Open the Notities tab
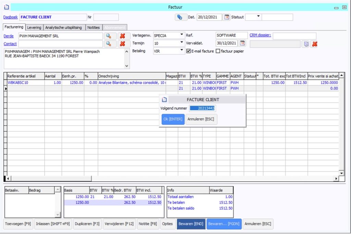This screenshot has width=351, height=234. tap(93, 27)
